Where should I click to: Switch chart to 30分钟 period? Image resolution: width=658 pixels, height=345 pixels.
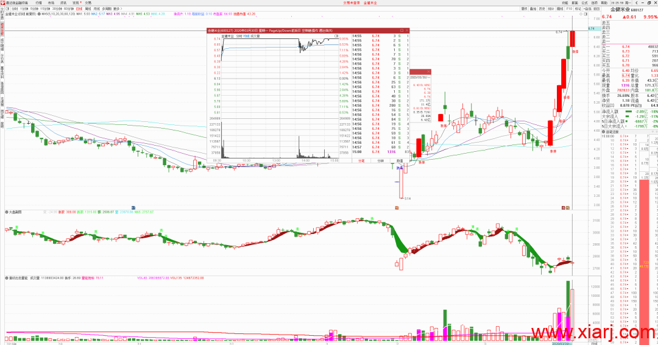(x=57, y=9)
